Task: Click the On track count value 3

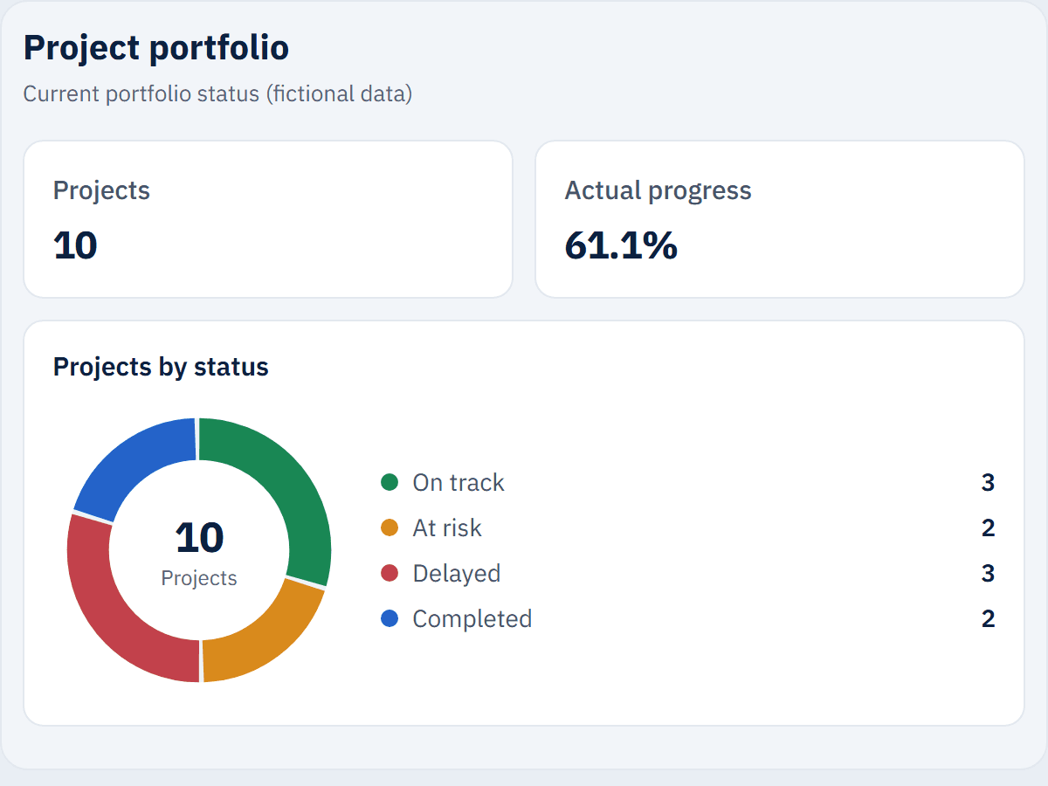Action: coord(988,482)
